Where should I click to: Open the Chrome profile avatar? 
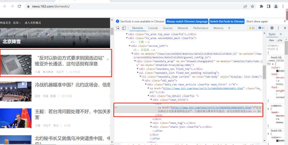pos(276,6)
